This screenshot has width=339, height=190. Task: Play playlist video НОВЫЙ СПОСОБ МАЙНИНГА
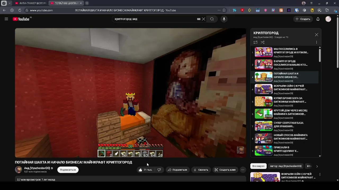point(285,139)
